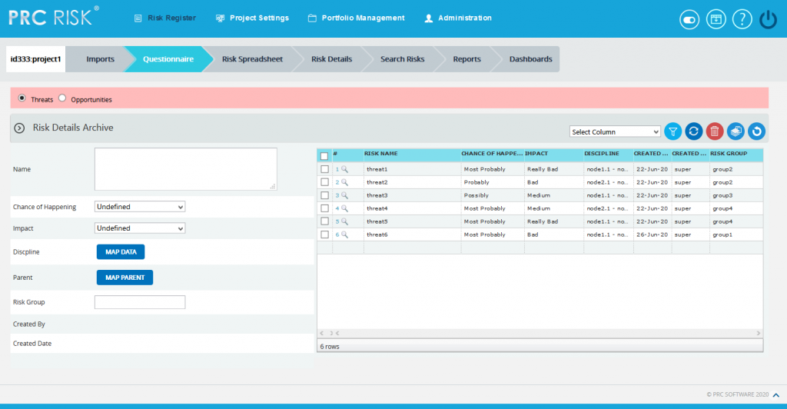787x409 pixels.
Task: Click the filter funnel icon
Action: point(672,131)
